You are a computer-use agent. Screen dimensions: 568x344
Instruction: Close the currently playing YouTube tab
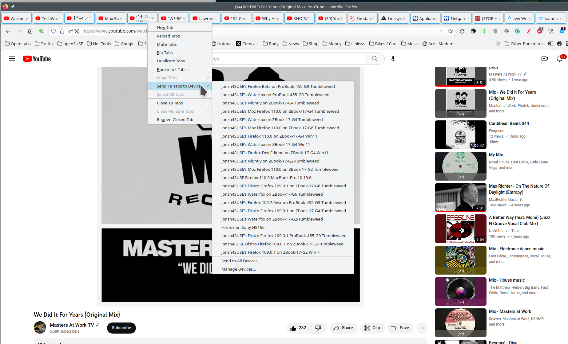[153, 18]
